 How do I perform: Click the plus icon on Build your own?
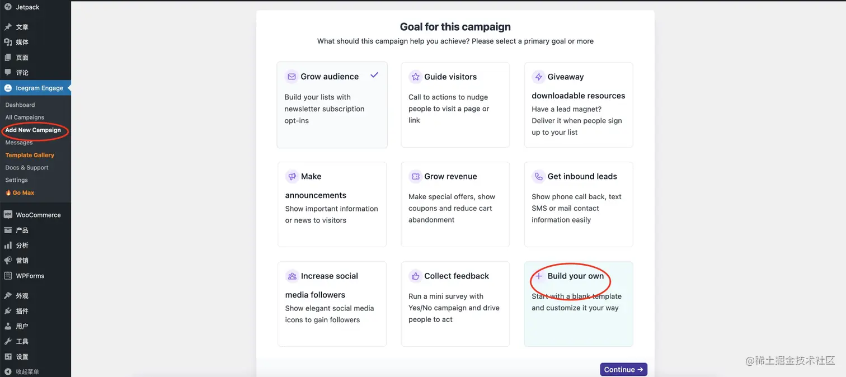click(x=538, y=276)
